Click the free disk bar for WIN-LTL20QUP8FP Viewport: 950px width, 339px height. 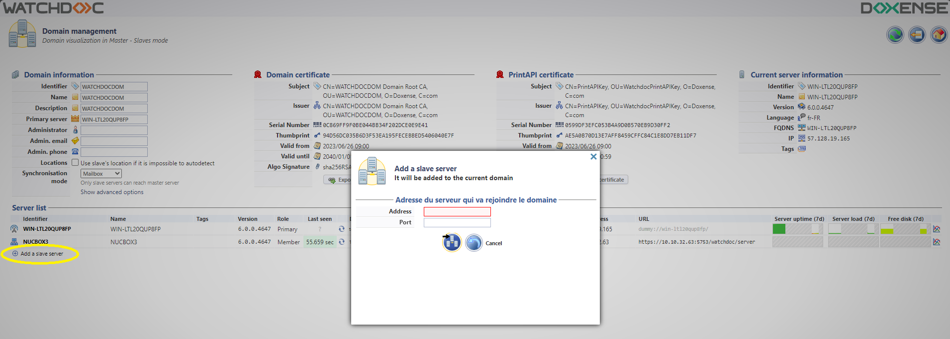coord(906,229)
